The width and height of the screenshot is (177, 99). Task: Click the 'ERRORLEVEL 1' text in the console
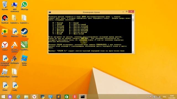pyautogui.click(x=103, y=45)
